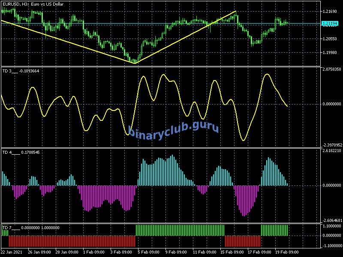This screenshot has width=343, height=257.
Task: Click the 22 Jan 2021 date label
Action: coord(12,252)
